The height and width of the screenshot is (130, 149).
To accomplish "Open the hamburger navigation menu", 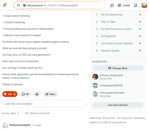I will pos(4,5).
